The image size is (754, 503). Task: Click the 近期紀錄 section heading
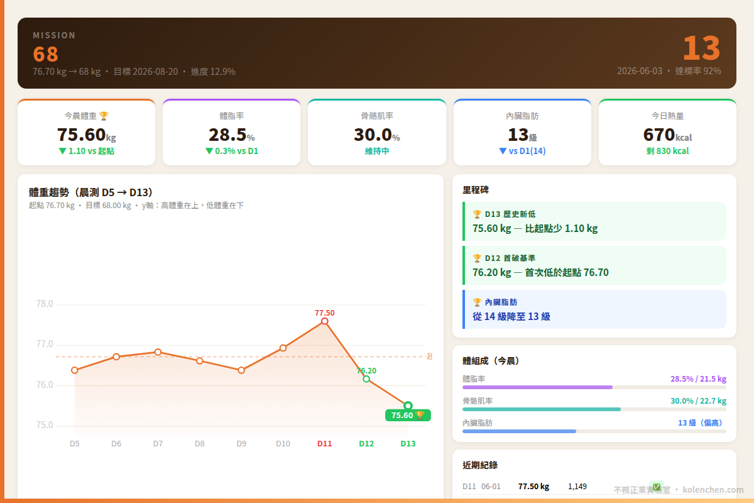[x=480, y=465]
